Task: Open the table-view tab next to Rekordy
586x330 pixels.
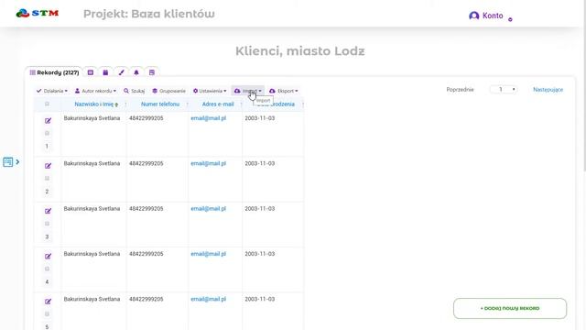Action: (91, 72)
